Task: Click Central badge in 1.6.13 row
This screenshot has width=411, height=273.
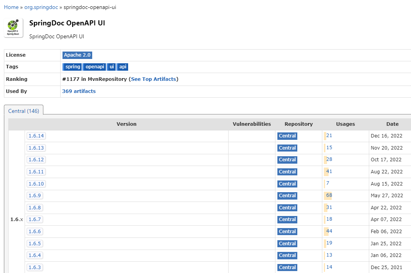Action: [287, 148]
